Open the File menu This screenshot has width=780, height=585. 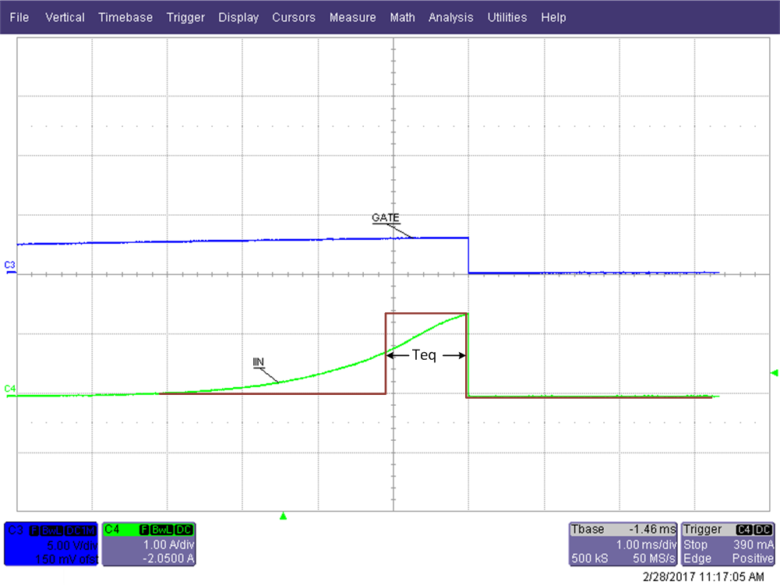[19, 17]
